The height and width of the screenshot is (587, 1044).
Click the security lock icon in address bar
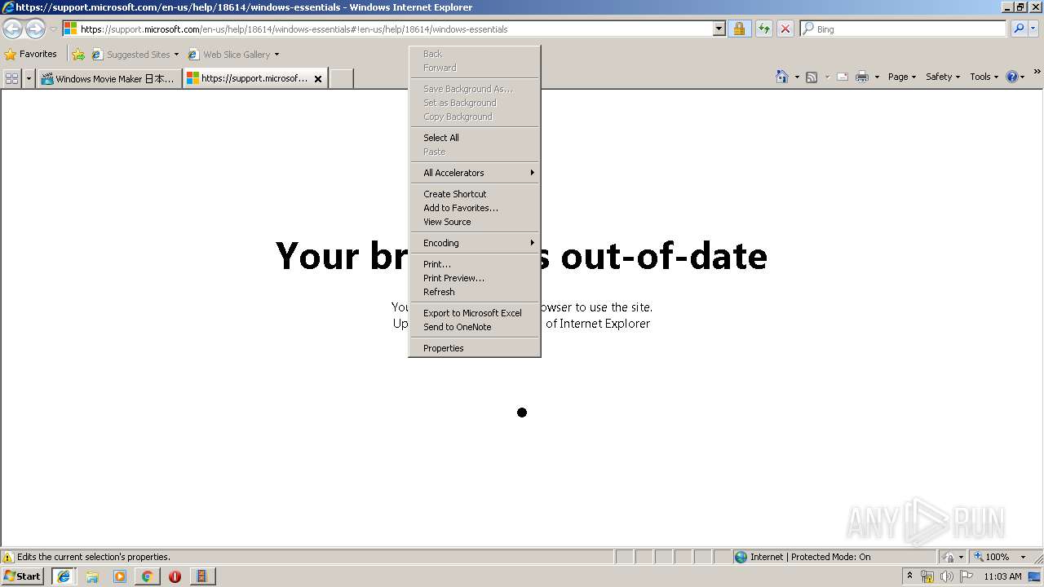coord(739,29)
